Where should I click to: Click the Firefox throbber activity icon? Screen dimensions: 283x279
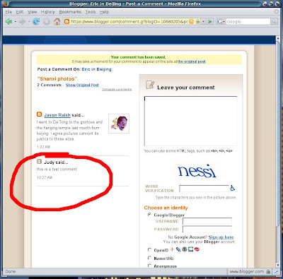pyautogui.click(x=276, y=11)
